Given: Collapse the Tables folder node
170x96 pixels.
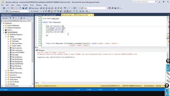Looking at the screenshot, I should tap(6, 37).
